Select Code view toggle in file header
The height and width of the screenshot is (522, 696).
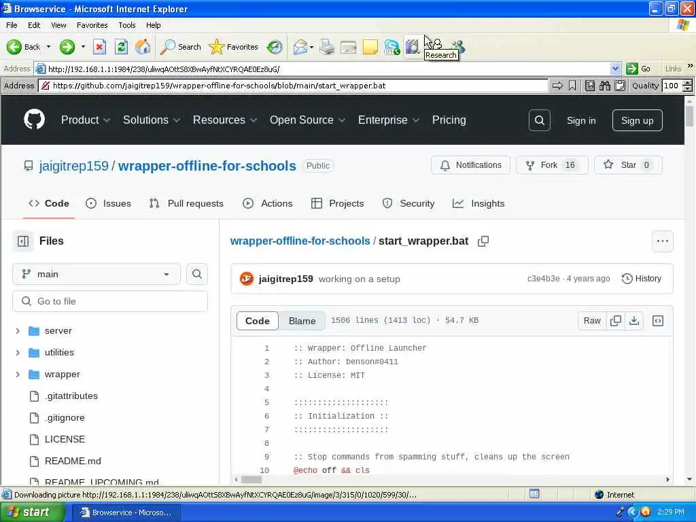(x=258, y=321)
